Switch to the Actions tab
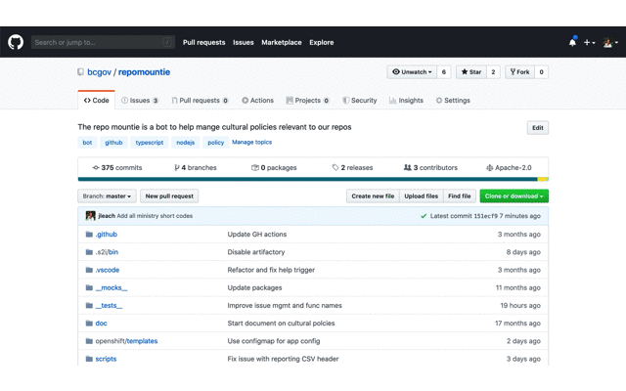The width and height of the screenshot is (626, 391). click(257, 100)
